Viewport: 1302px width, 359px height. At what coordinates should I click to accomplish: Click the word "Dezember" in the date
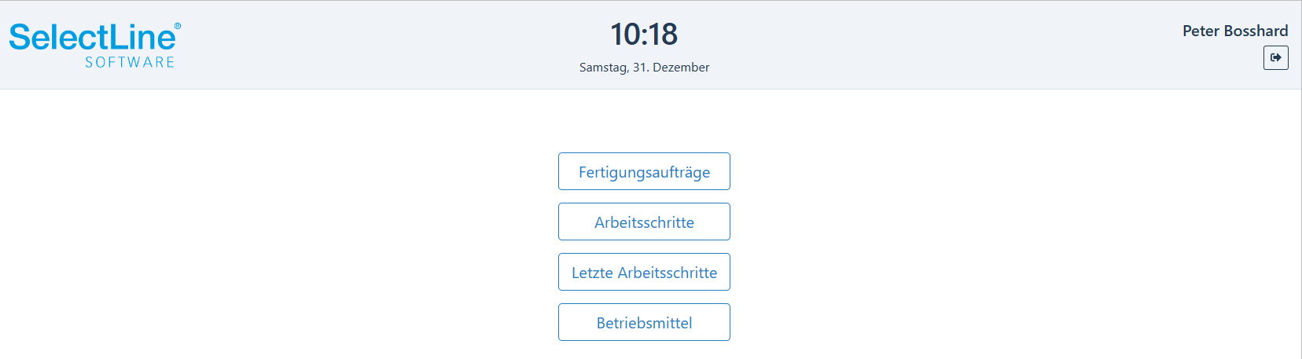coord(681,68)
